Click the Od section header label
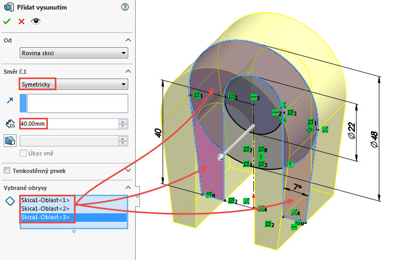 (7, 40)
